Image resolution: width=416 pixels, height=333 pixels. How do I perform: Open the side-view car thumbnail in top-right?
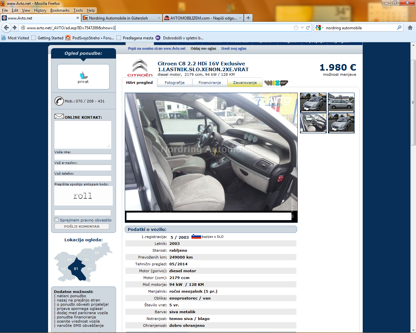pos(341,102)
